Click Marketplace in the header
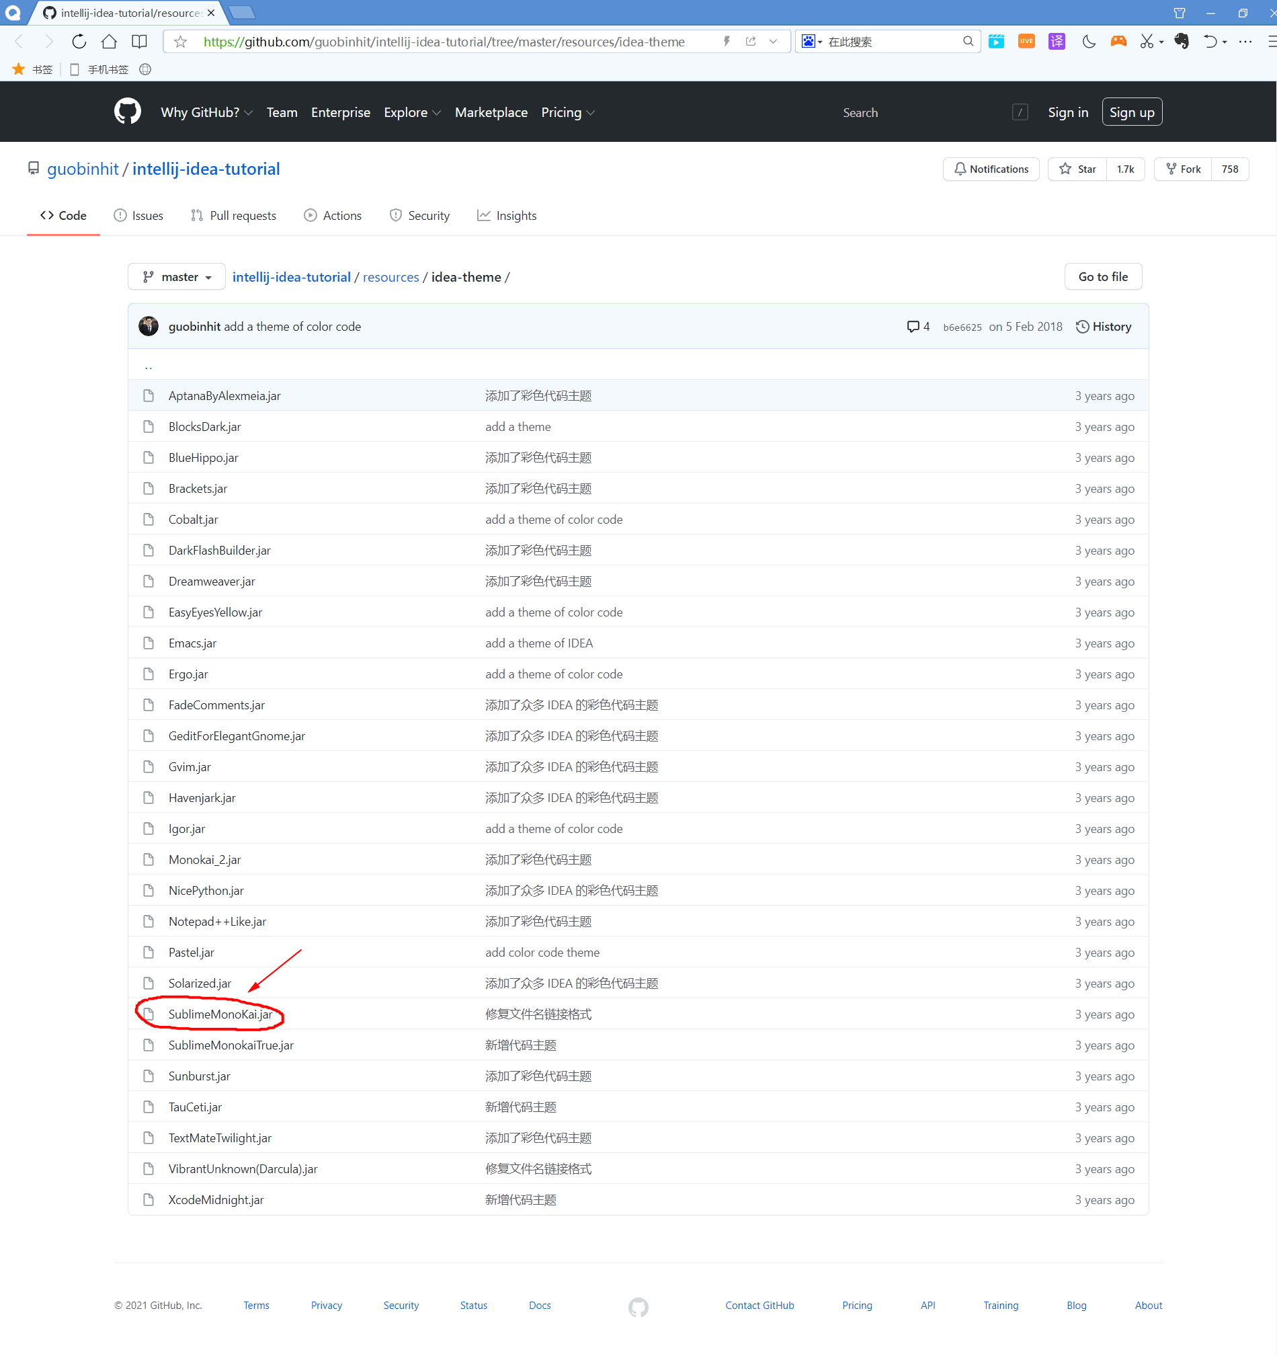The width and height of the screenshot is (1277, 1356). [491, 112]
